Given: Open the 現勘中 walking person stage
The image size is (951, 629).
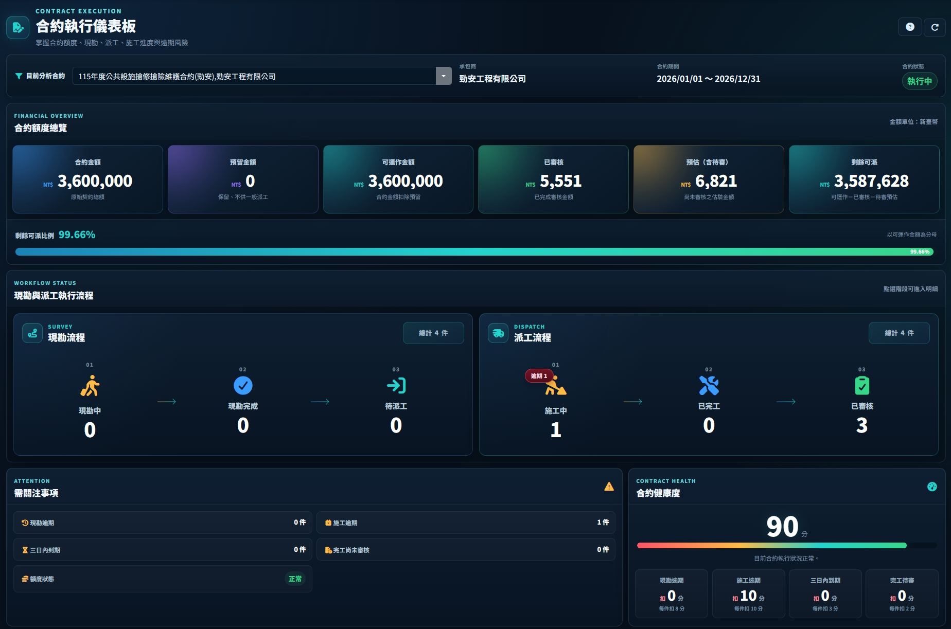Looking at the screenshot, I should [90, 386].
